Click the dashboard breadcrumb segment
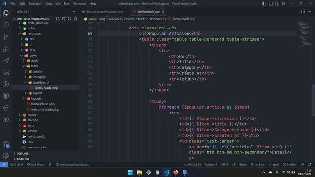Screen dimensions: 315x177 pyautogui.click(x=156, y=19)
